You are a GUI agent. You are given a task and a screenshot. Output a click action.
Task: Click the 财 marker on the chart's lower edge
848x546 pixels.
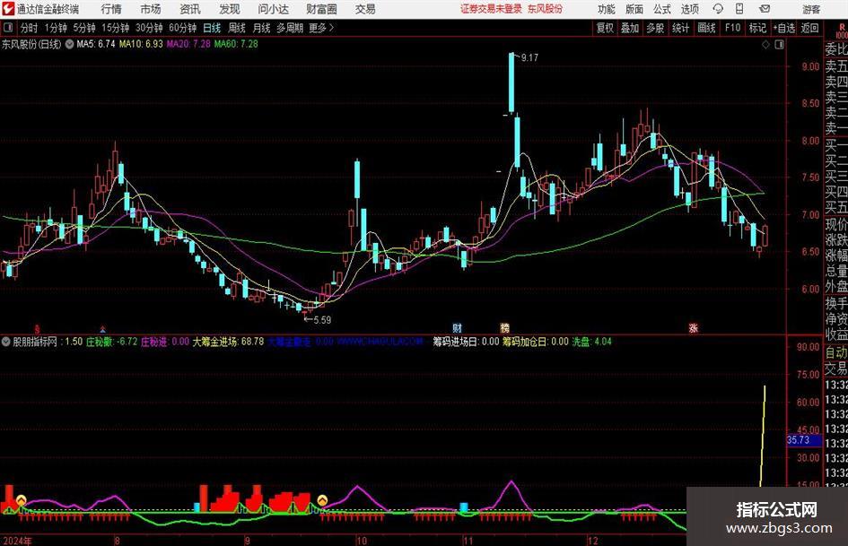[457, 327]
